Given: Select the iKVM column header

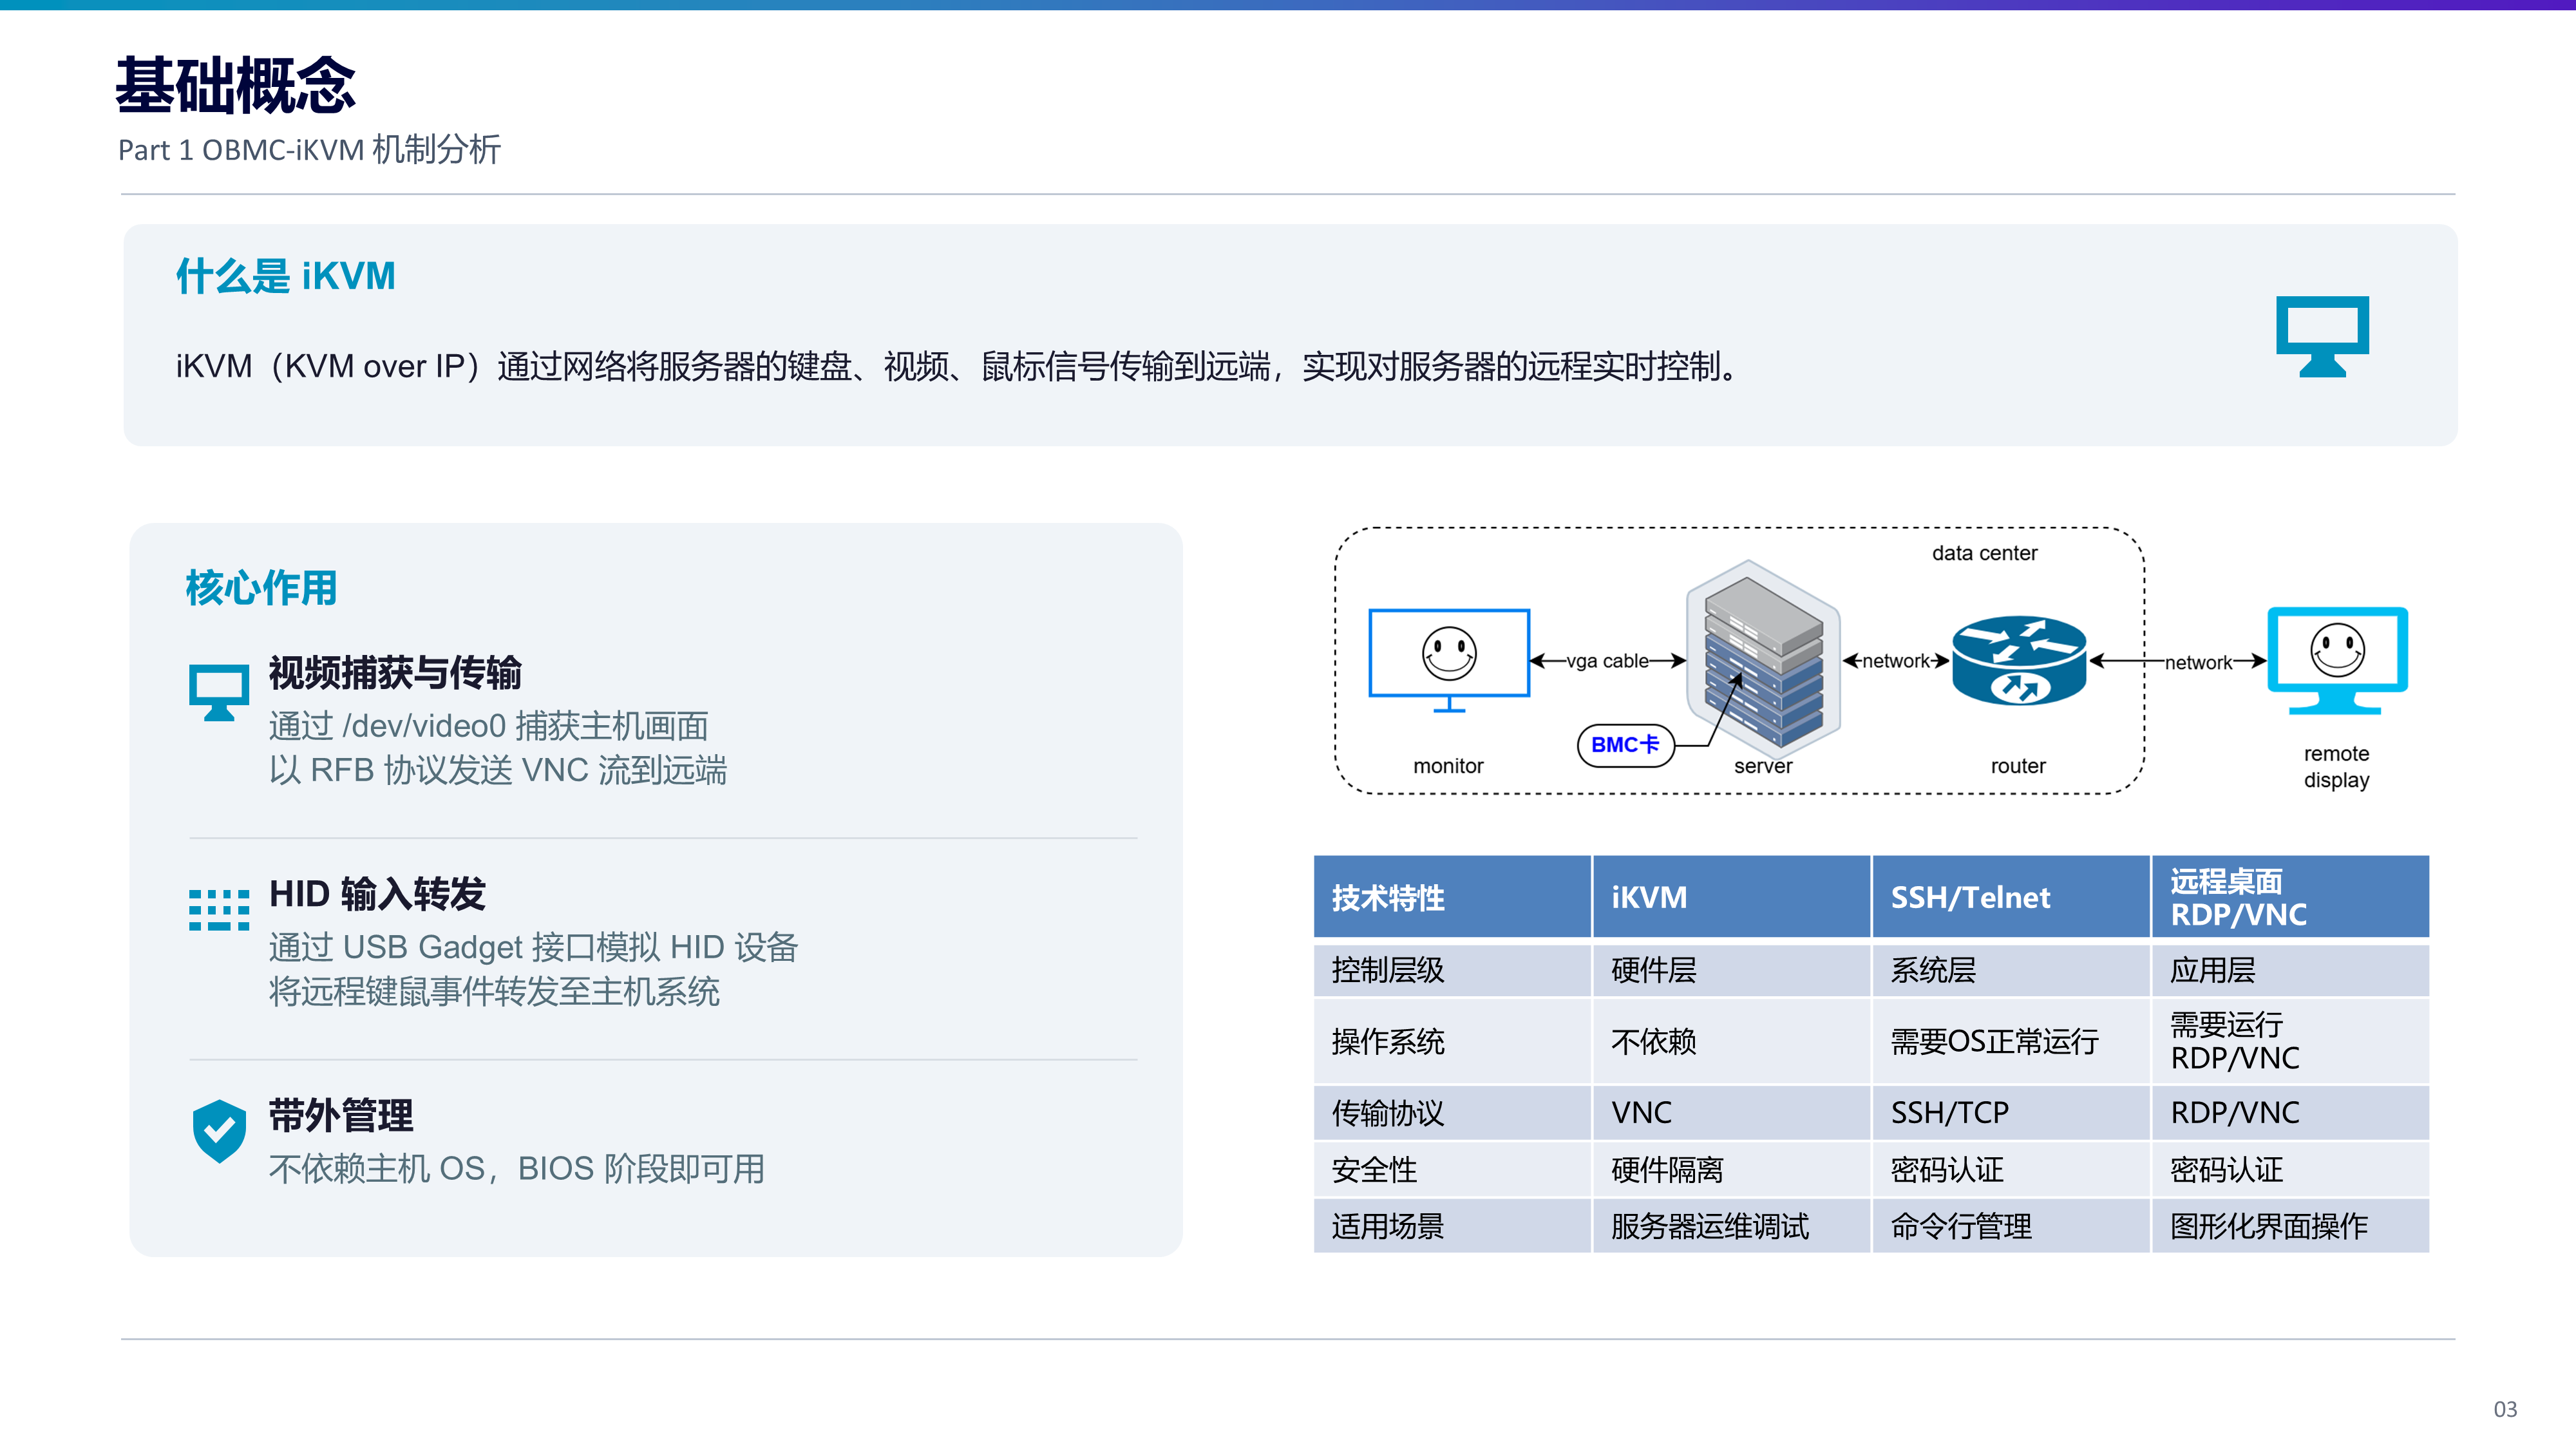Looking at the screenshot, I should [1731, 897].
